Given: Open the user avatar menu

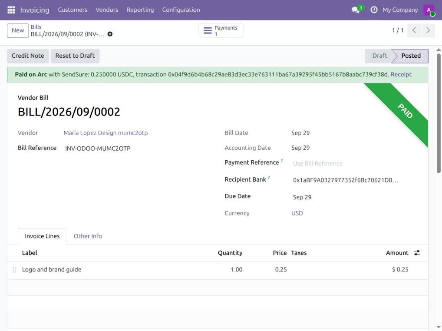Looking at the screenshot, I should point(429,10).
